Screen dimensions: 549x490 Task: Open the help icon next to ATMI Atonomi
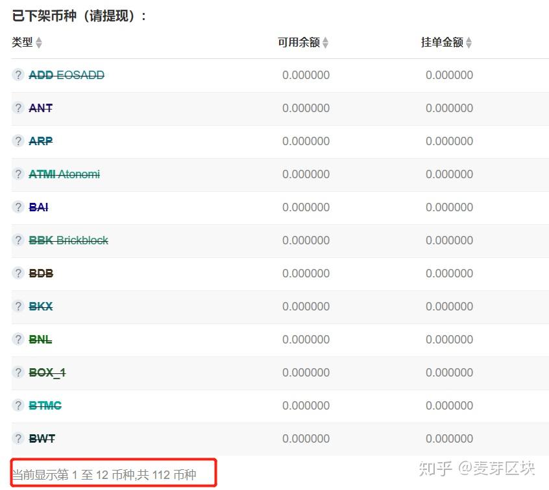(x=18, y=174)
